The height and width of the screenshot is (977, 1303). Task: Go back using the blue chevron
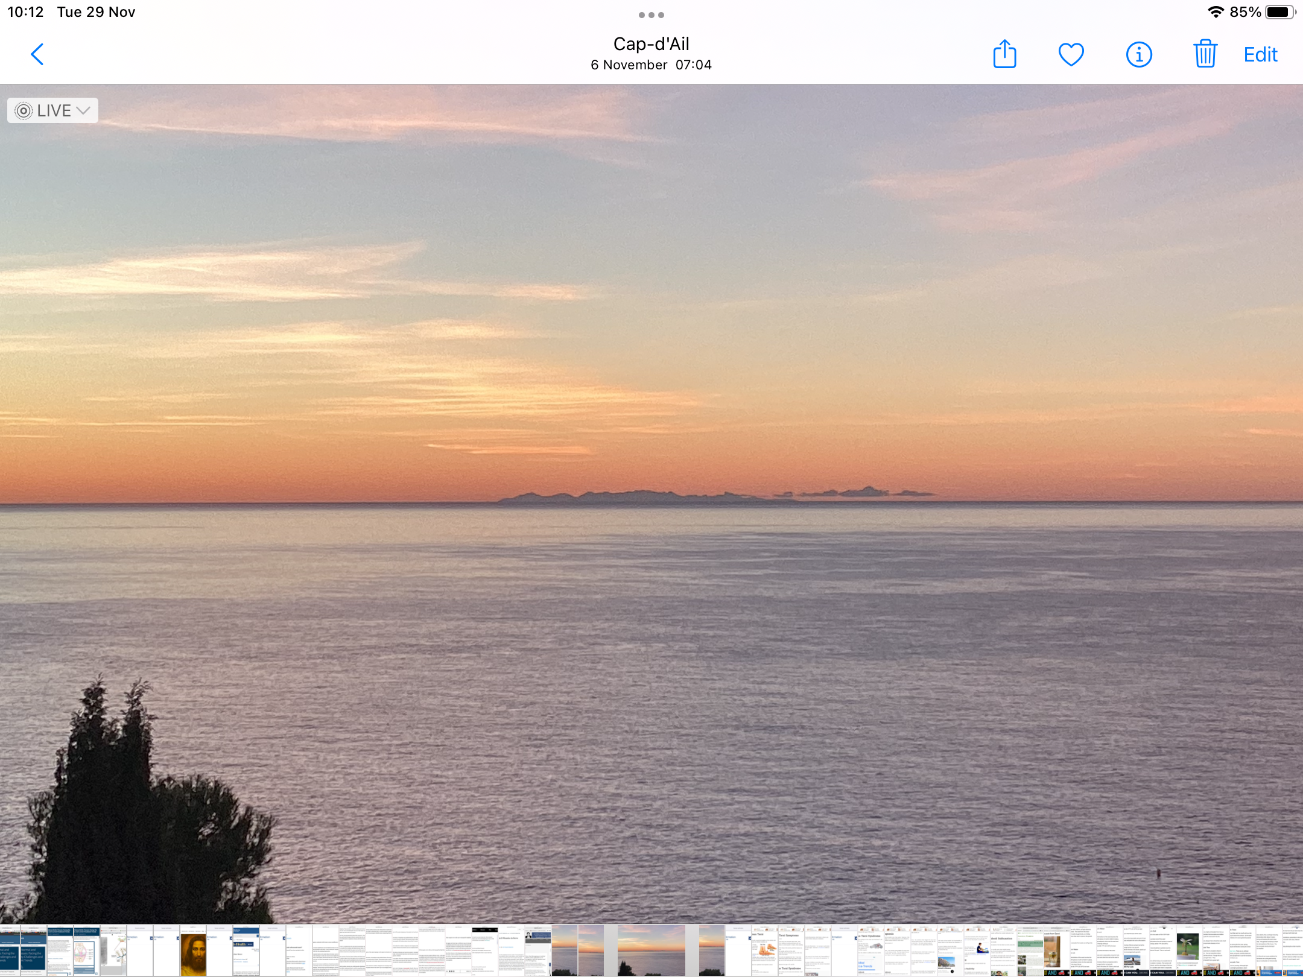(x=37, y=54)
